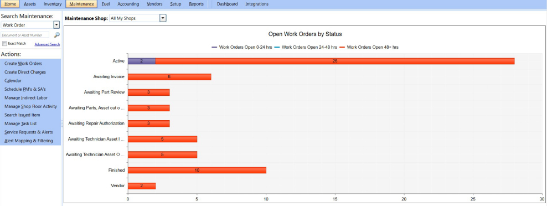Click the Awaiting Repair Authorization bar
Viewport: 547px width, 206px height.
click(x=148, y=123)
